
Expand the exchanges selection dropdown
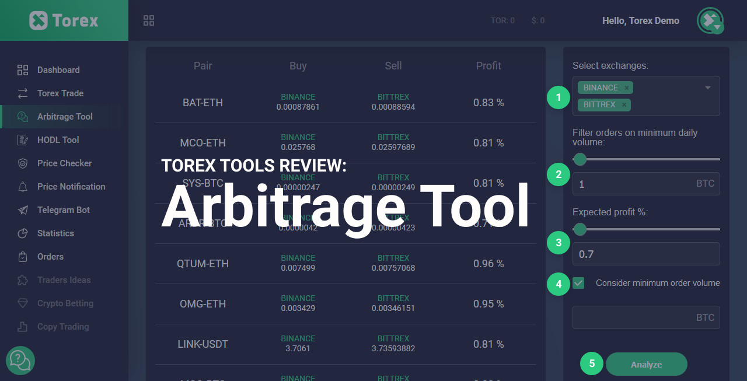click(708, 88)
